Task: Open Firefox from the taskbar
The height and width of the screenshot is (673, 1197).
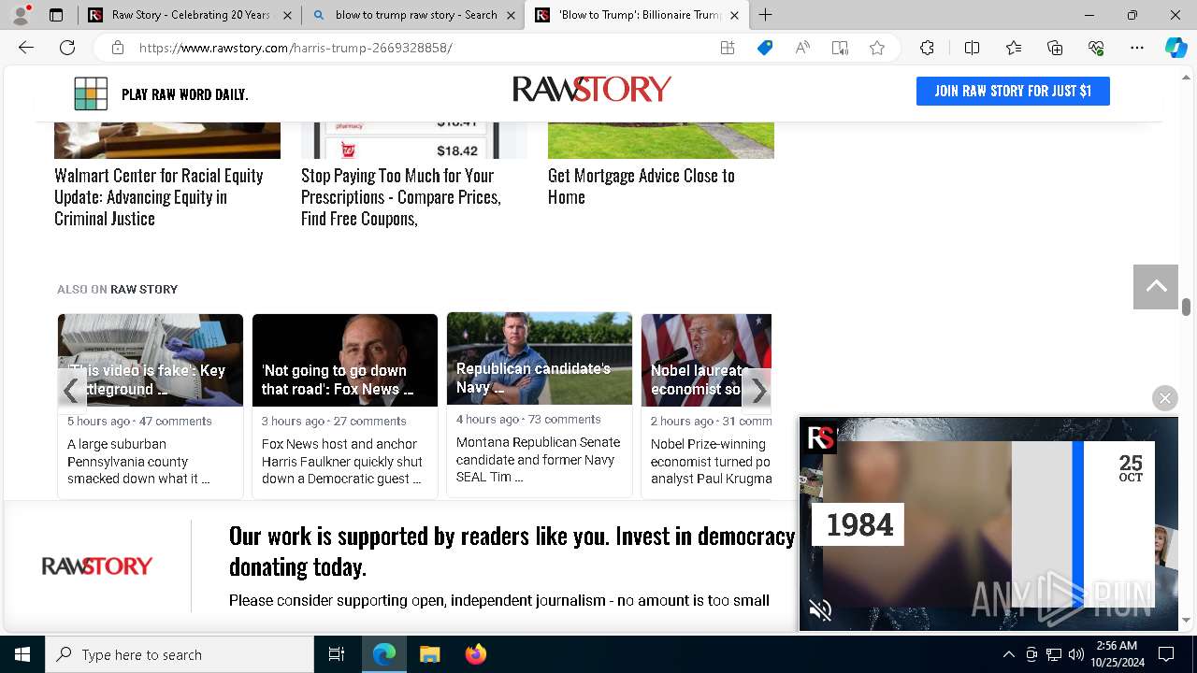Action: 475,654
